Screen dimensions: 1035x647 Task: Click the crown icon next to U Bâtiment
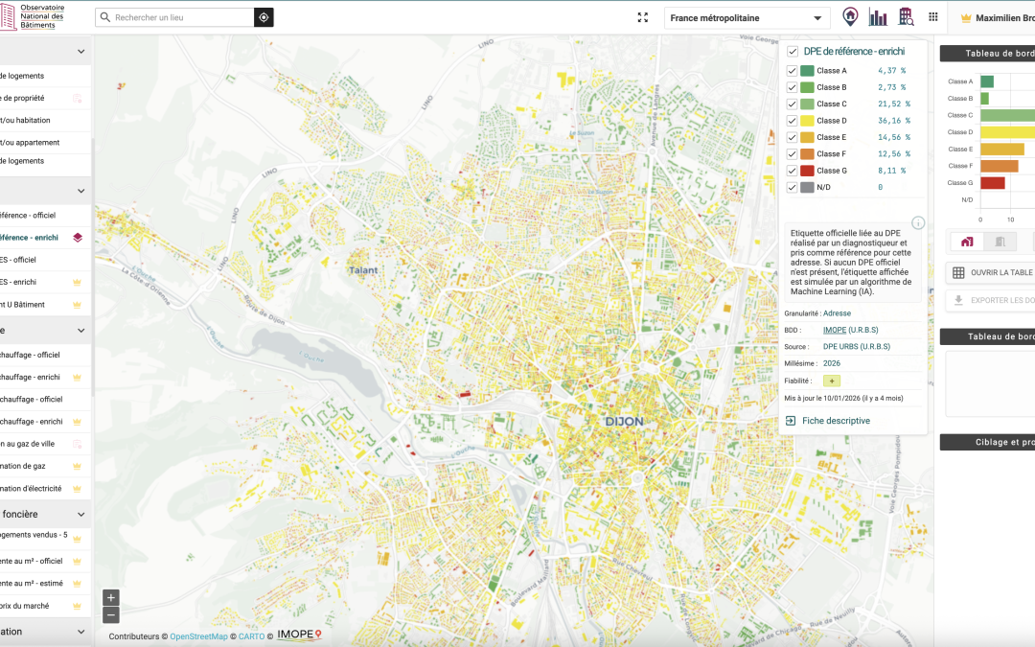click(77, 305)
